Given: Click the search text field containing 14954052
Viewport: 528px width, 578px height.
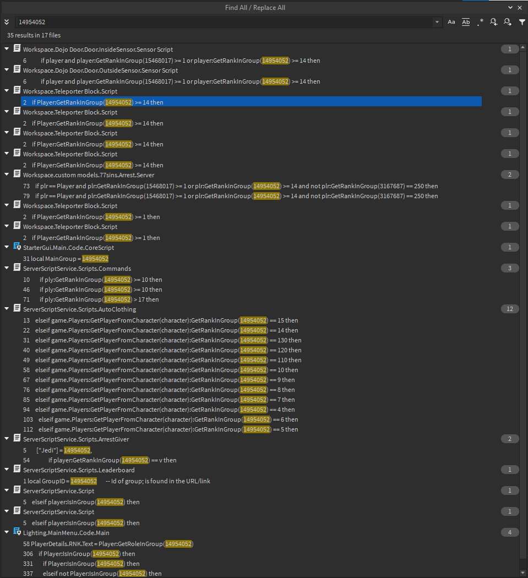Looking at the screenshot, I should (x=220, y=22).
